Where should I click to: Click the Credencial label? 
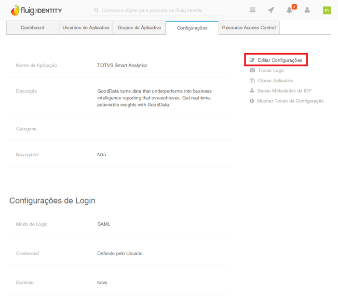point(27,253)
